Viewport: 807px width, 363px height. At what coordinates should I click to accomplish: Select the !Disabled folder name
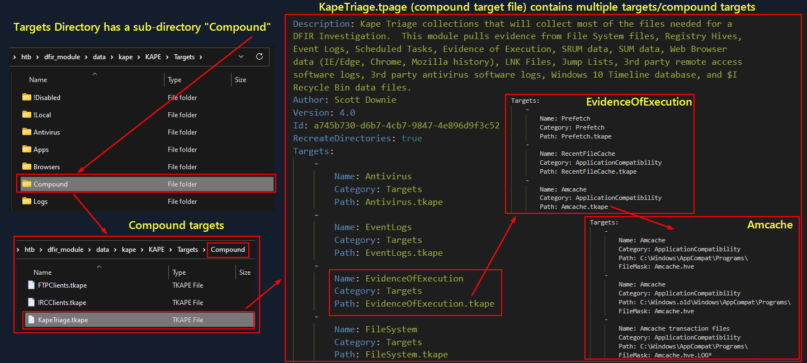(47, 97)
